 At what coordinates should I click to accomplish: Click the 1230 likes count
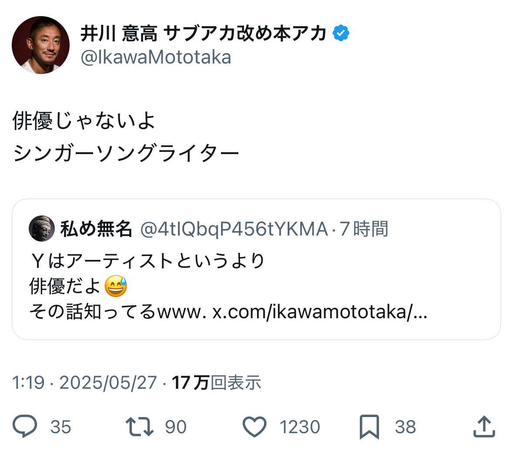pos(299,427)
